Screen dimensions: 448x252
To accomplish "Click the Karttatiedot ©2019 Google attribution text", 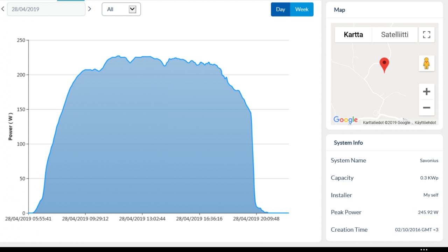I will [x=386, y=123].
